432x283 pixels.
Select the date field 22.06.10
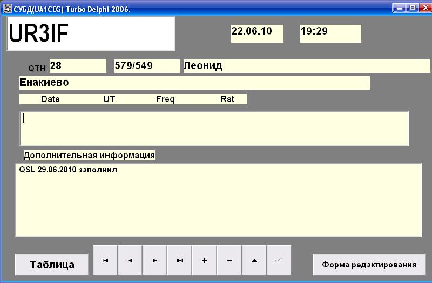(257, 33)
